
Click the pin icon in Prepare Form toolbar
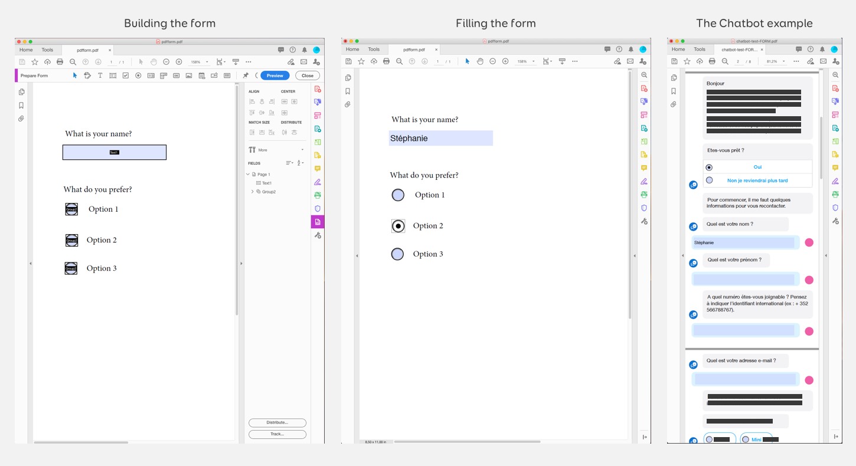(x=246, y=76)
